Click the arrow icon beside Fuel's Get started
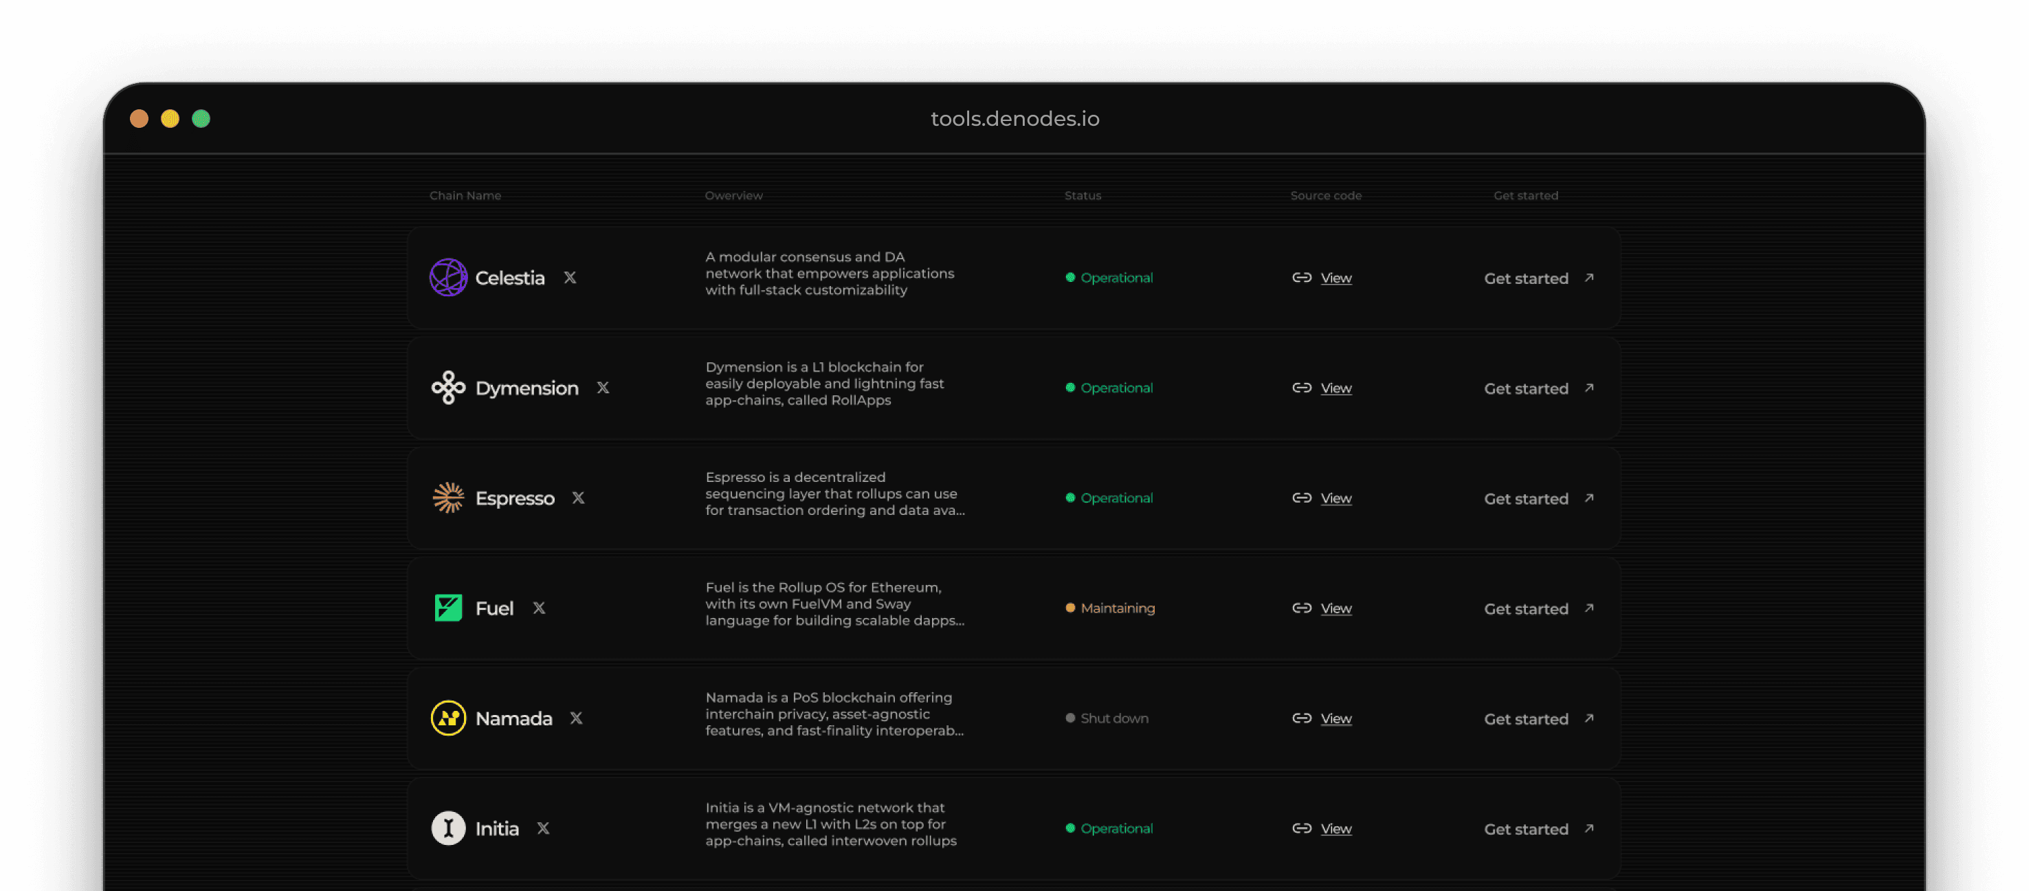 pyautogui.click(x=1590, y=608)
